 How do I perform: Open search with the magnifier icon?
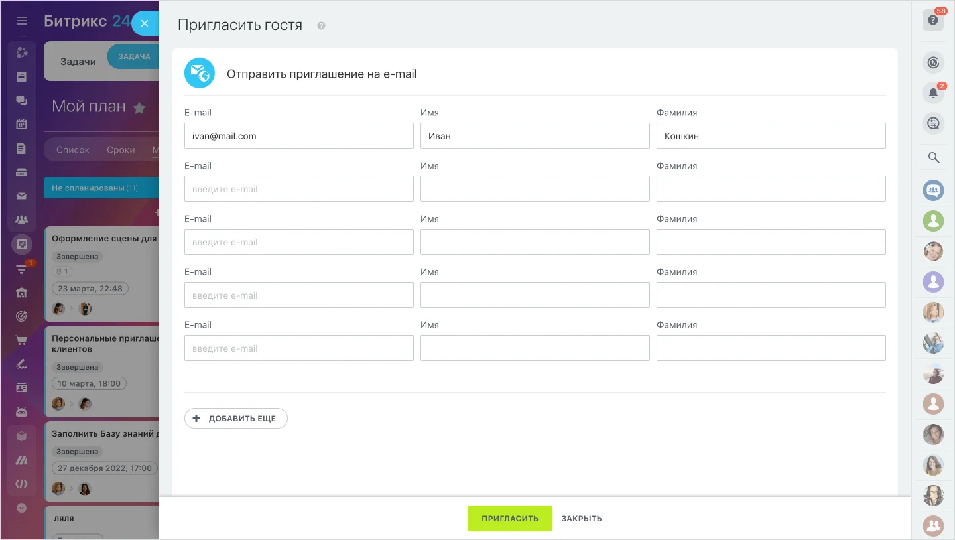933,157
